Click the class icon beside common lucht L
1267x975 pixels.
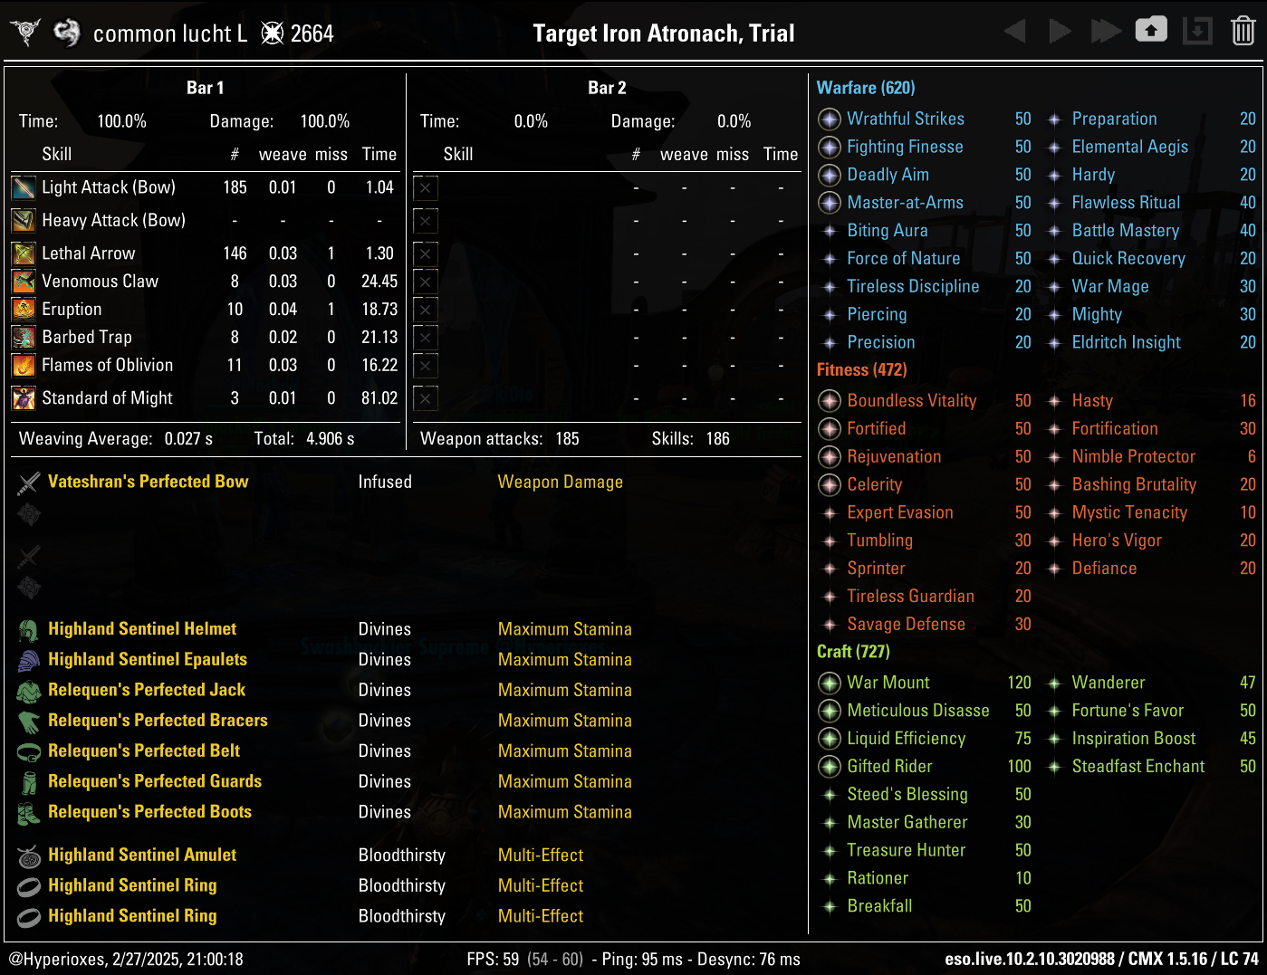(x=67, y=32)
